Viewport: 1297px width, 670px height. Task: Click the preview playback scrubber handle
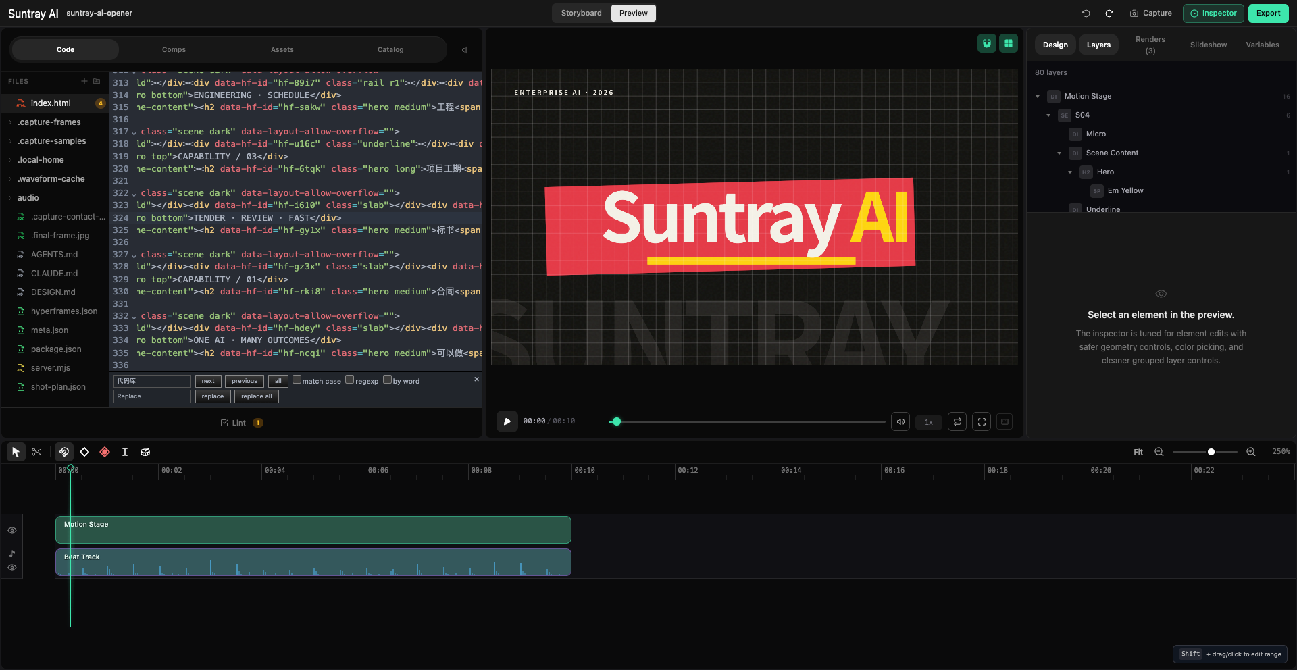[617, 421]
